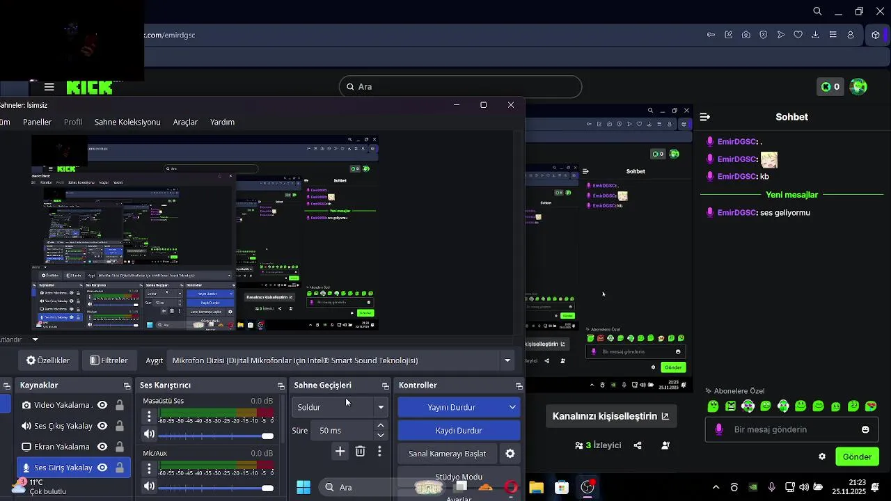Open the browser extensions cube icon
The width and height of the screenshot is (891, 501).
point(876,35)
